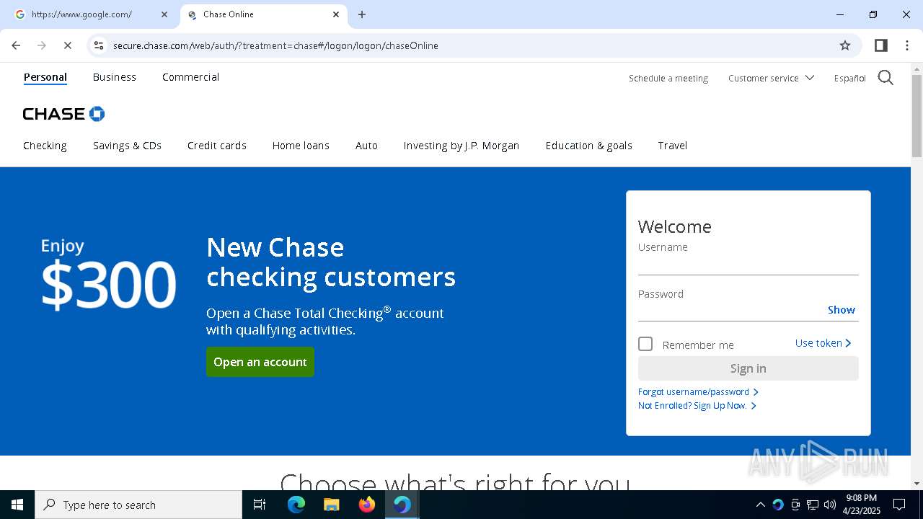View site information icon in address bar
This screenshot has height=519, width=923.
(x=99, y=45)
